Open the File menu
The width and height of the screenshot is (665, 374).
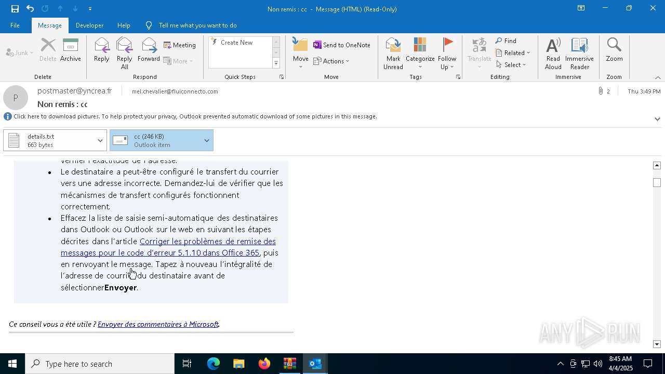click(15, 25)
